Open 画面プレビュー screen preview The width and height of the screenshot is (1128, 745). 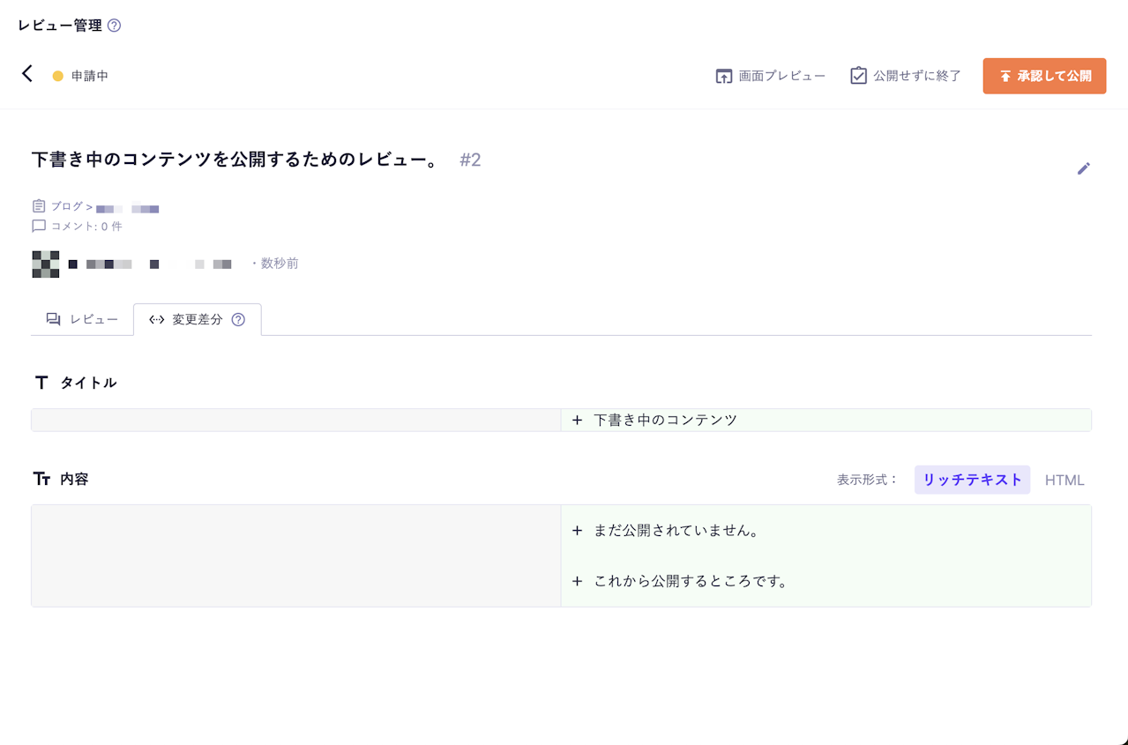[769, 76]
